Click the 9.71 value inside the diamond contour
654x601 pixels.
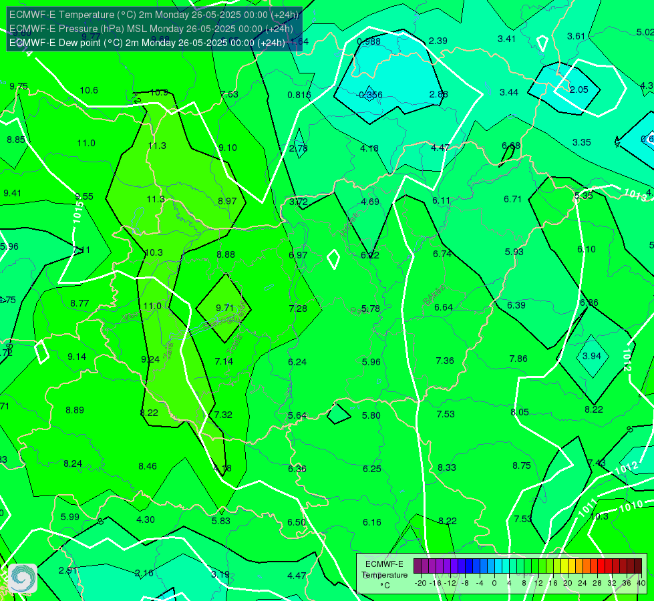coord(224,308)
